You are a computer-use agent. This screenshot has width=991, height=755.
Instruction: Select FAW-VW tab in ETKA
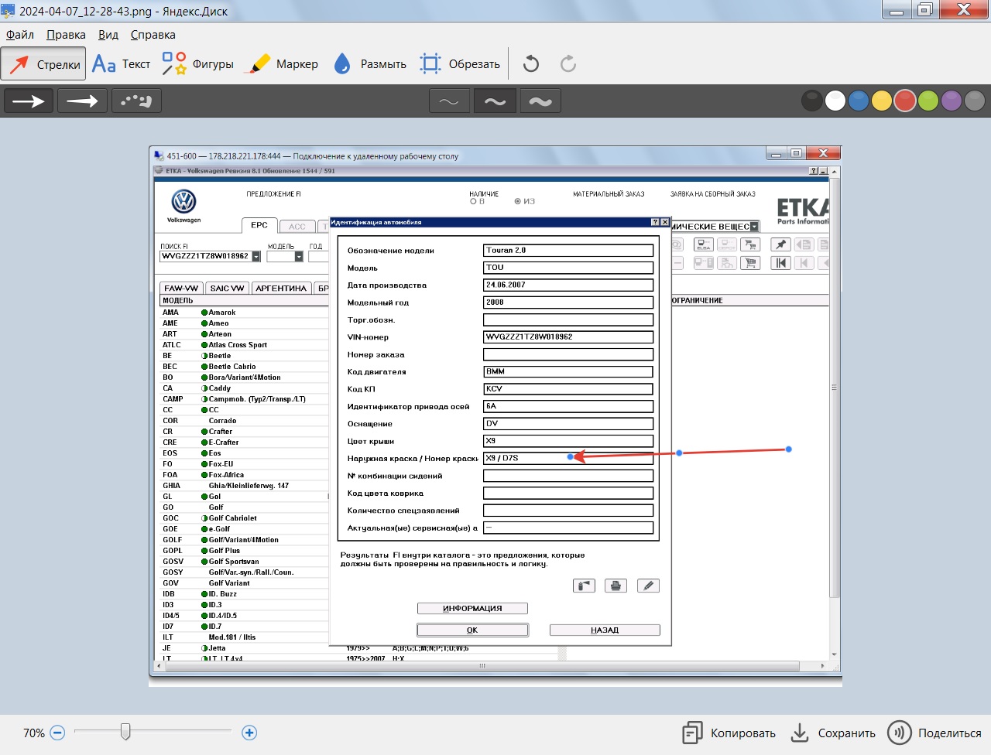click(181, 288)
